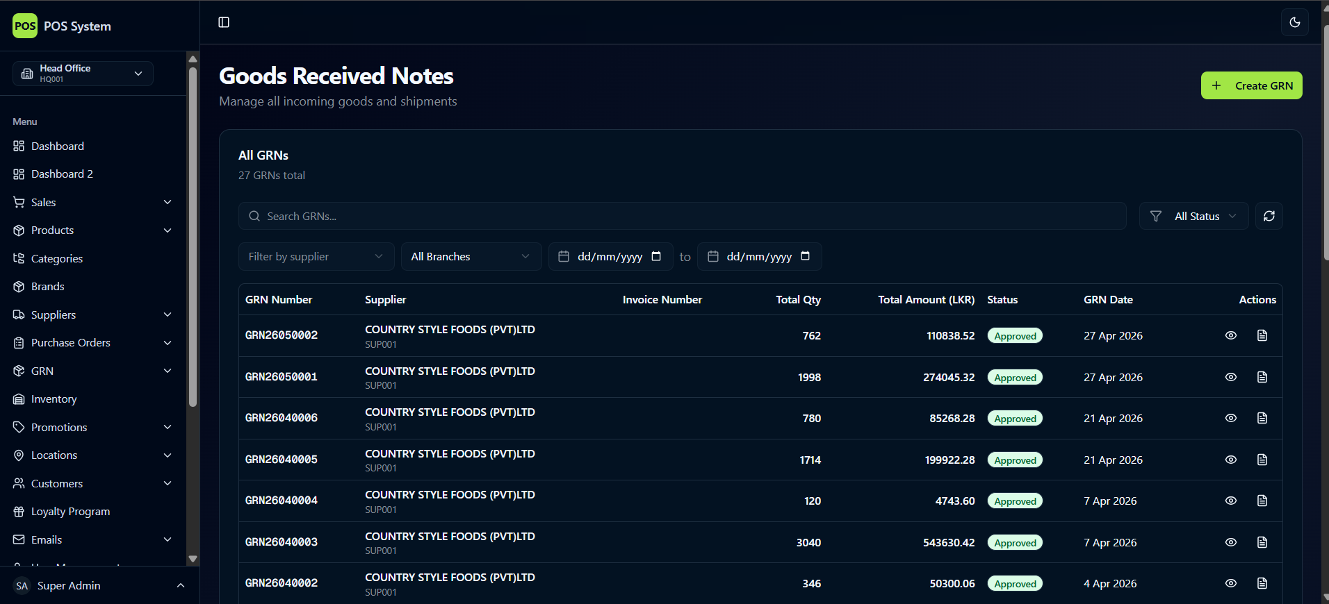Image resolution: width=1329 pixels, height=604 pixels.
Task: Click the Promotions tag icon
Action: pos(19,427)
